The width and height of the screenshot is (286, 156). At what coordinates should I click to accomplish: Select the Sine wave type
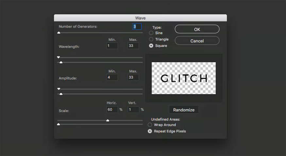151,33
